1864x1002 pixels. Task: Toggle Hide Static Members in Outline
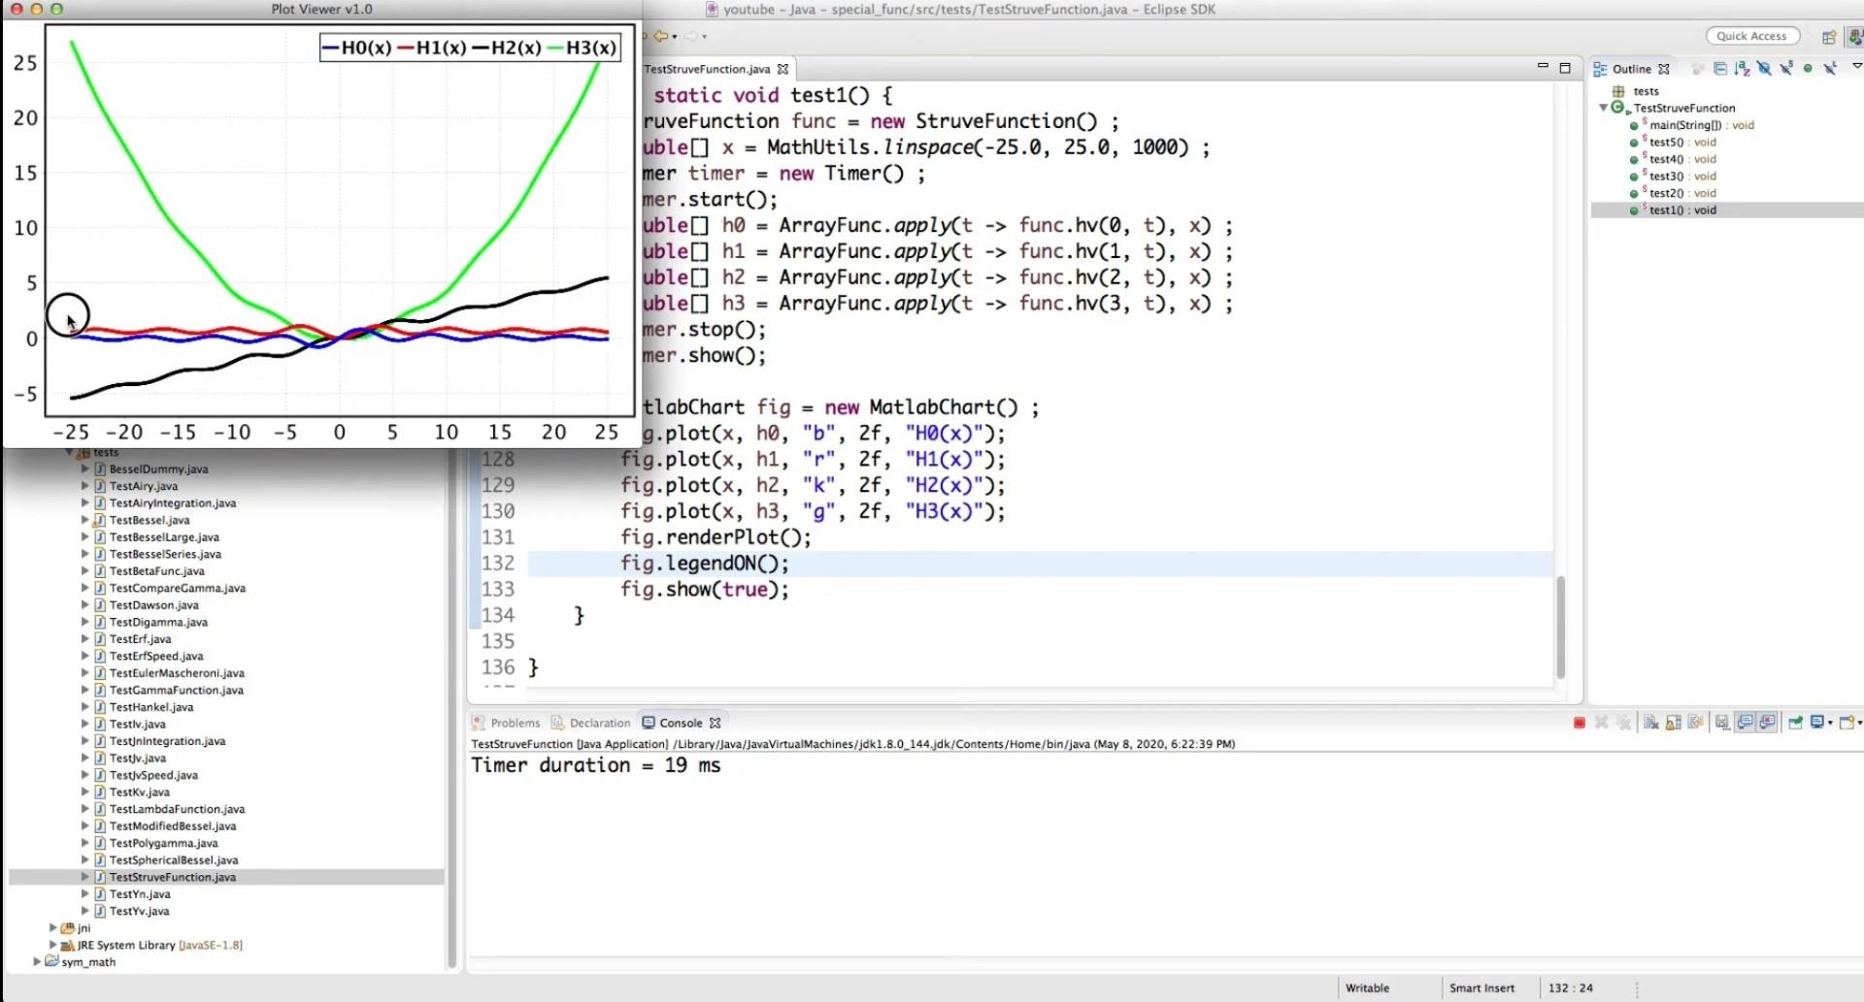(1786, 68)
